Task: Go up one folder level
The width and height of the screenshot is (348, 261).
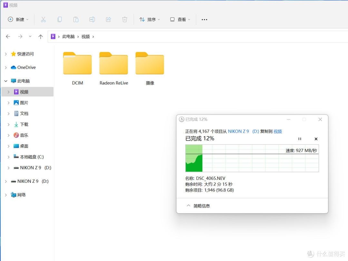Action: pyautogui.click(x=40, y=36)
